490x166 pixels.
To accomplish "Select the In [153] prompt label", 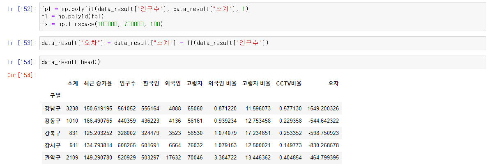I will [x=22, y=43].
